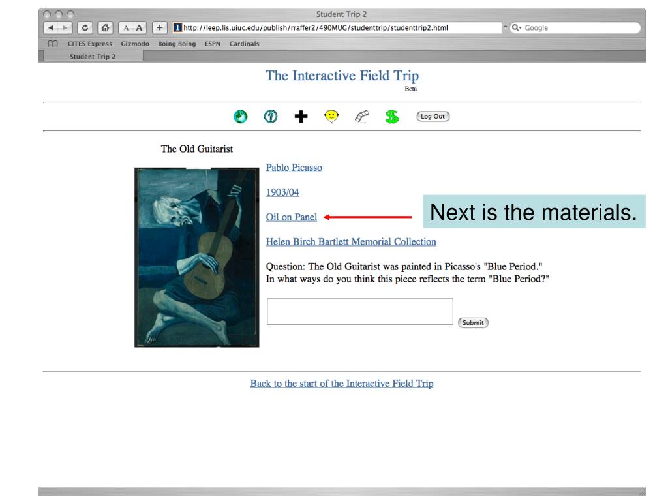The image size is (668, 501).
Task: Click the black plus icon
Action: pyautogui.click(x=301, y=116)
